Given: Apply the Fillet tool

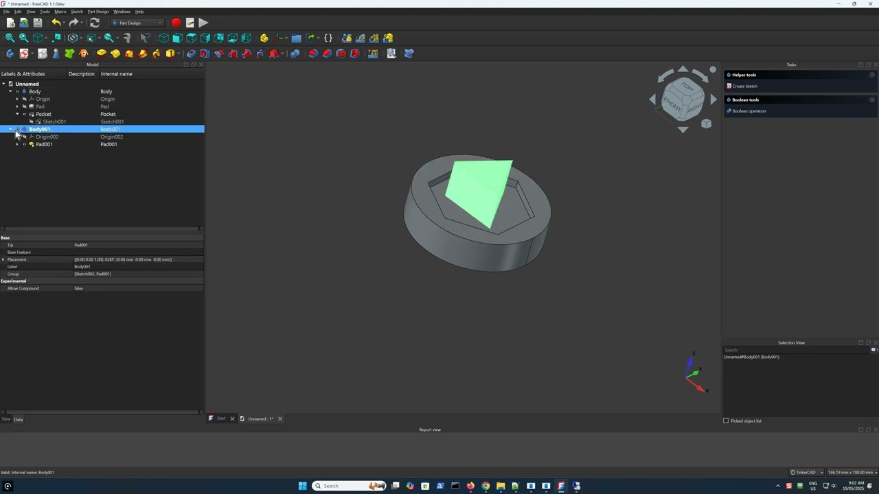Looking at the screenshot, I should click(313, 54).
